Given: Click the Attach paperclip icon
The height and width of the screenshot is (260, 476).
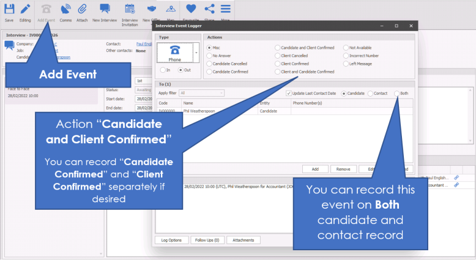Looking at the screenshot, I should tap(81, 11).
